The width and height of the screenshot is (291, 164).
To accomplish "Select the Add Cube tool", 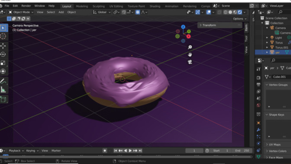I will coord(3,99).
